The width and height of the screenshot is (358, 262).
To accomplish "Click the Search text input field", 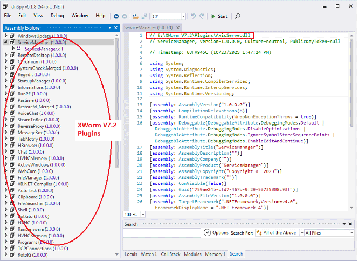I will tap(162, 233).
